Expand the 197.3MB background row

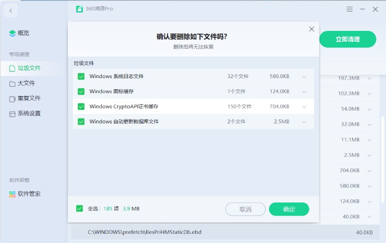coord(370,79)
